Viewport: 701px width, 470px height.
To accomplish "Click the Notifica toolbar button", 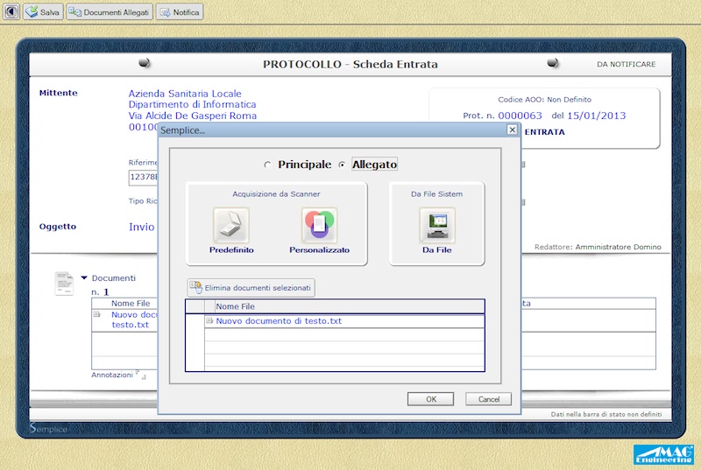I will tap(180, 12).
